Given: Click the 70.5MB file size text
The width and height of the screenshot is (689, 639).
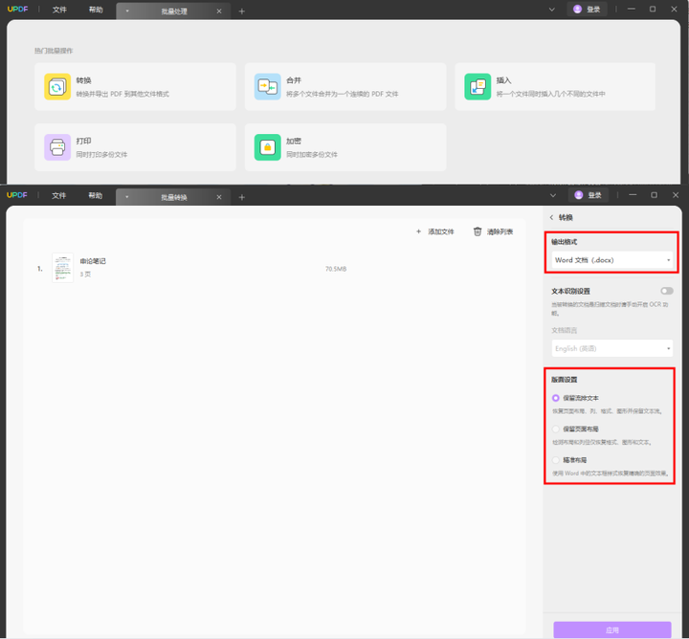Looking at the screenshot, I should (x=336, y=269).
